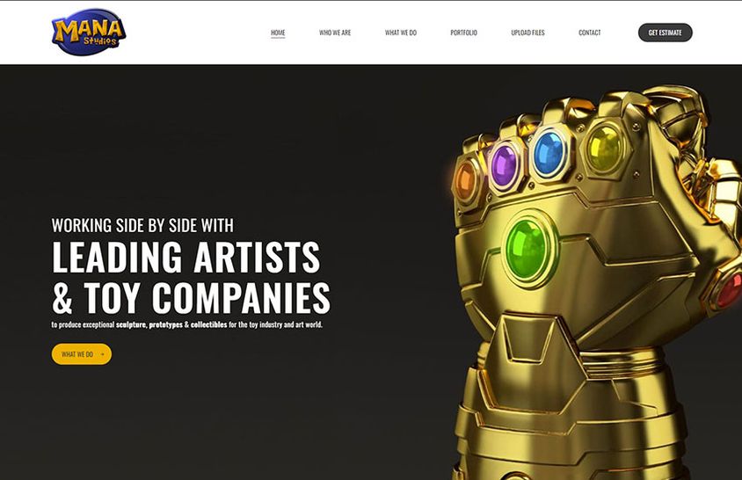
Task: Click the sculpture, prototypes & collectibles subtext
Action: tap(171, 324)
